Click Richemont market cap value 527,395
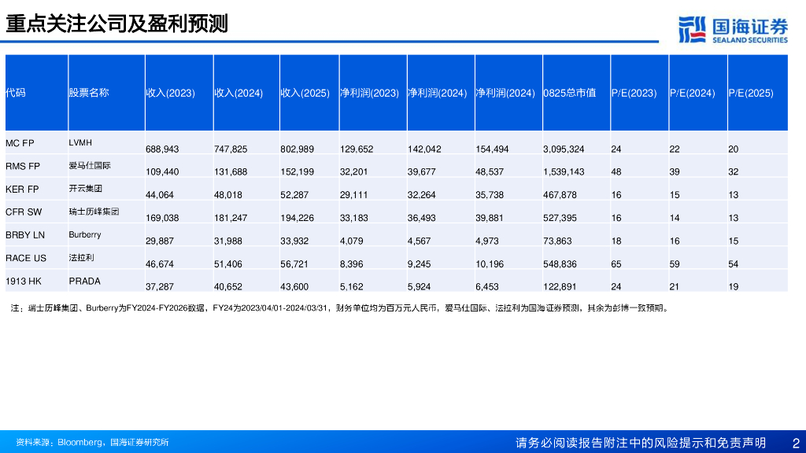The width and height of the screenshot is (806, 453). (560, 218)
